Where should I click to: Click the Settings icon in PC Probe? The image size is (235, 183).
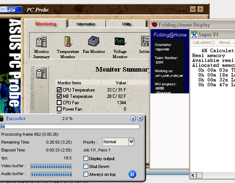[145, 41]
